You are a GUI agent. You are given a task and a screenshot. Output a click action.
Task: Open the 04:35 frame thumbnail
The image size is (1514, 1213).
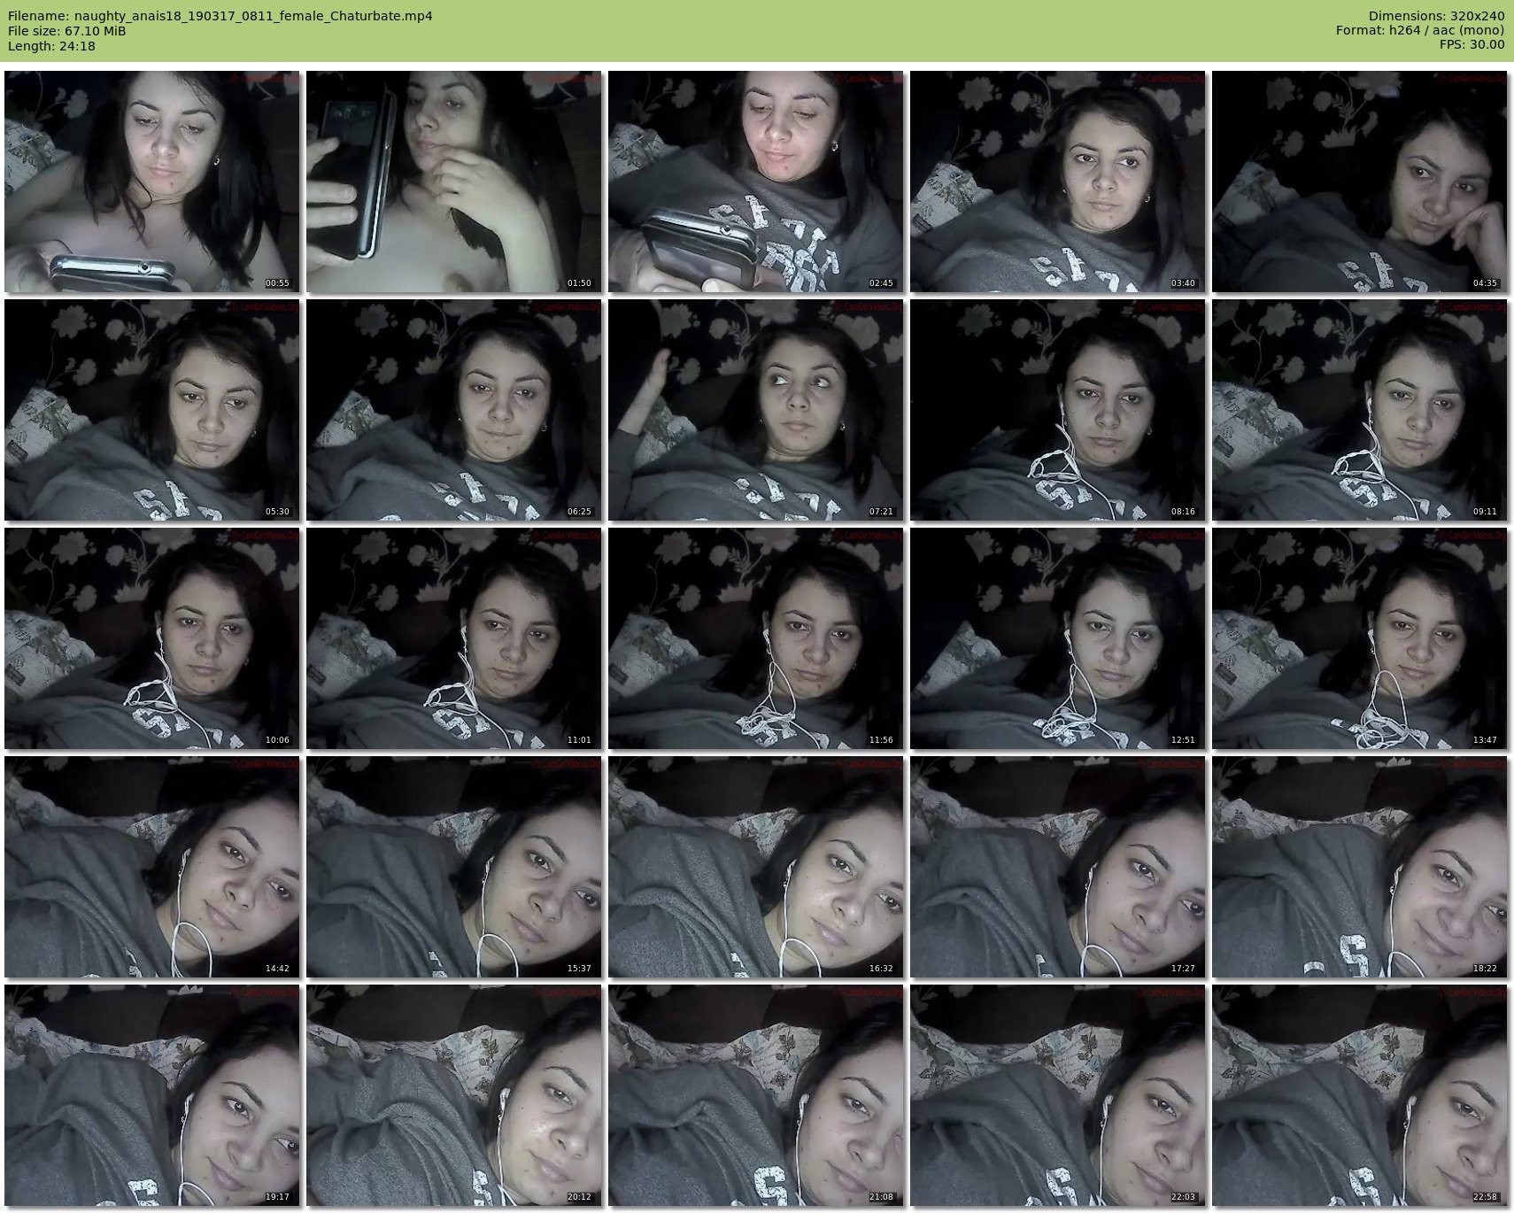1360,182
